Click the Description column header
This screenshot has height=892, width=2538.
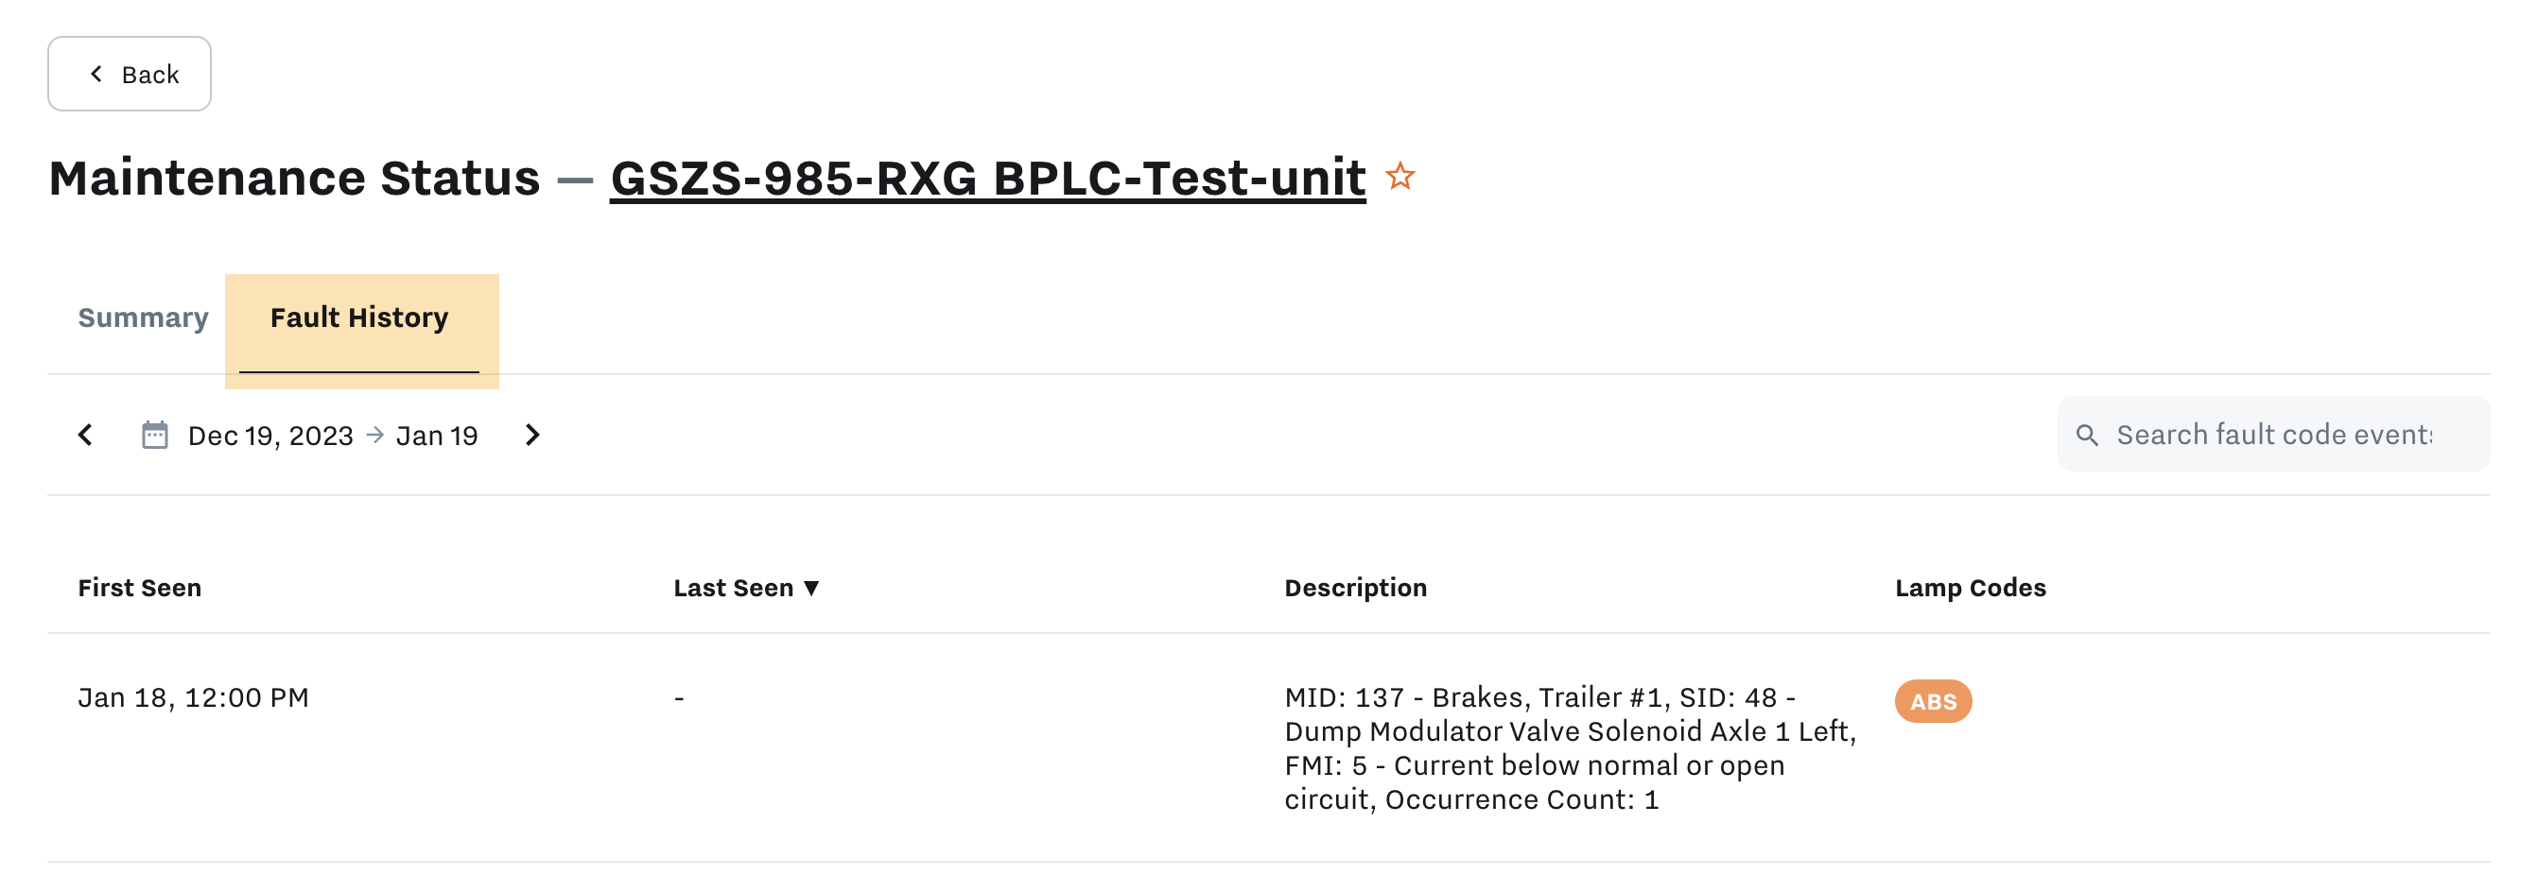[x=1355, y=588]
